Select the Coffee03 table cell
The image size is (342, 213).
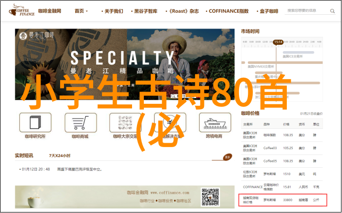tap(270, 148)
